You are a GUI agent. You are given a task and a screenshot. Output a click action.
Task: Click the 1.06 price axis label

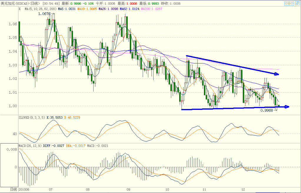click(x=13, y=24)
